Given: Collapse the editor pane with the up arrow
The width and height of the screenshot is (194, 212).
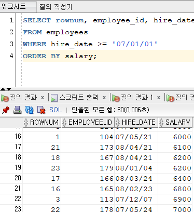Looking at the screenshot, I should 3,89.
